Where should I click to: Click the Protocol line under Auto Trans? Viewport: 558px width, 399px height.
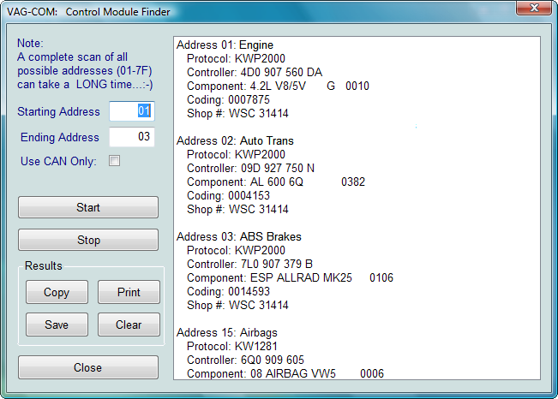pyautogui.click(x=236, y=155)
